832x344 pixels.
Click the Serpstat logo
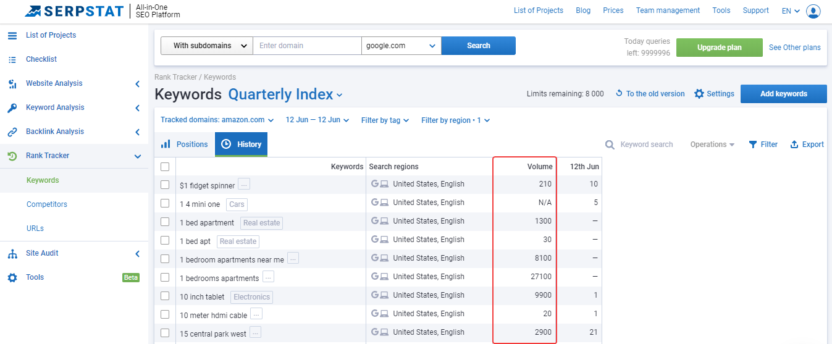tap(75, 11)
